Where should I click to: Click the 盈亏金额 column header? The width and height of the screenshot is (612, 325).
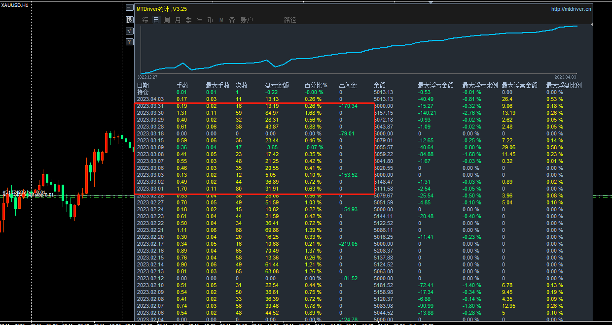click(x=276, y=85)
